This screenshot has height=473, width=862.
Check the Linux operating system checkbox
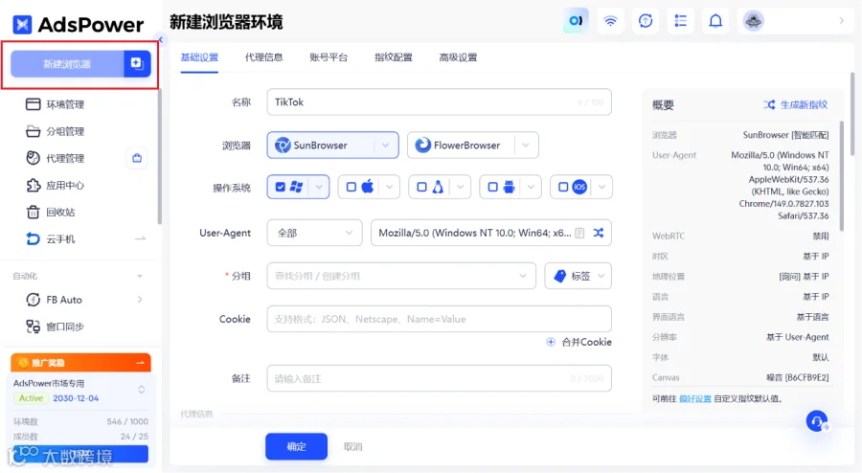pos(421,187)
